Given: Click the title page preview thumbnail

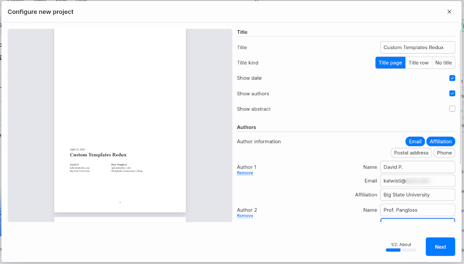Looking at the screenshot, I should pos(120,121).
